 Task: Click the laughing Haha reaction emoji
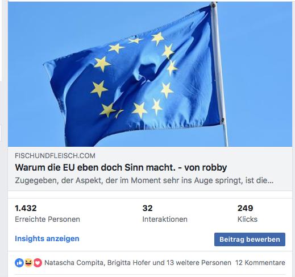[x=28, y=263]
